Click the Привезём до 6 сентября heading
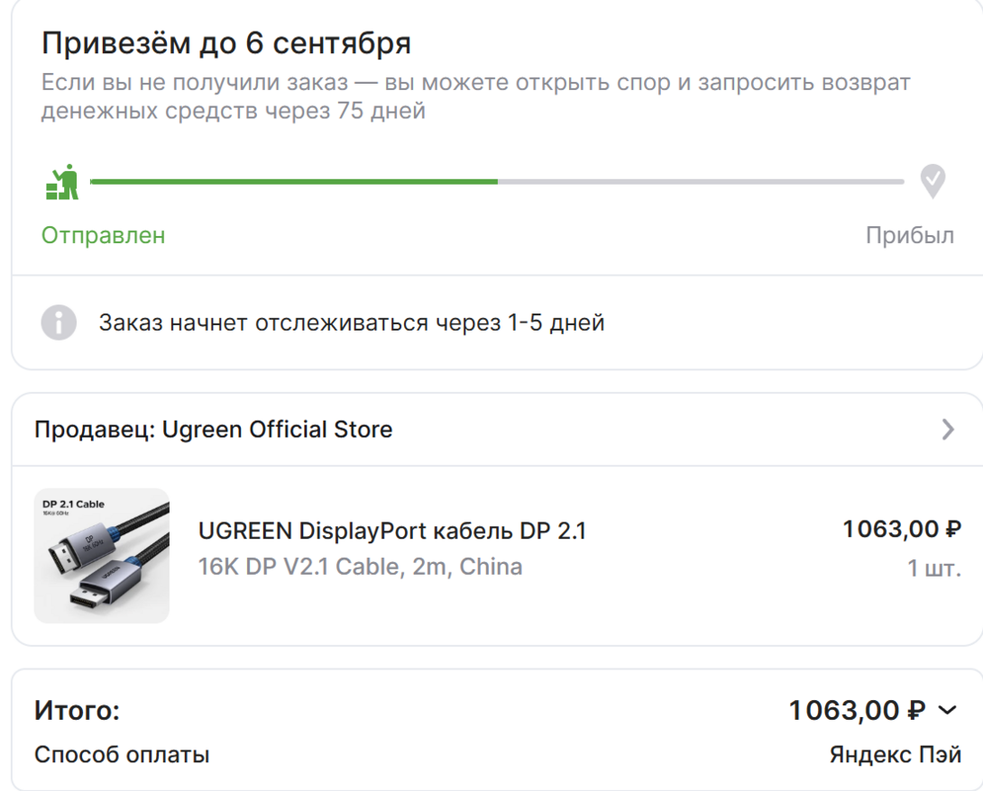Screen dimensions: 983x791 tap(226, 42)
